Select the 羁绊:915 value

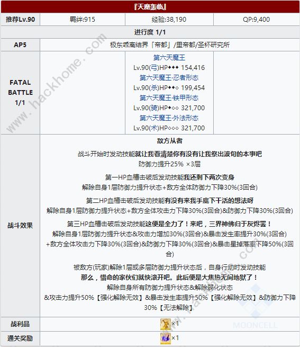pos(83,20)
